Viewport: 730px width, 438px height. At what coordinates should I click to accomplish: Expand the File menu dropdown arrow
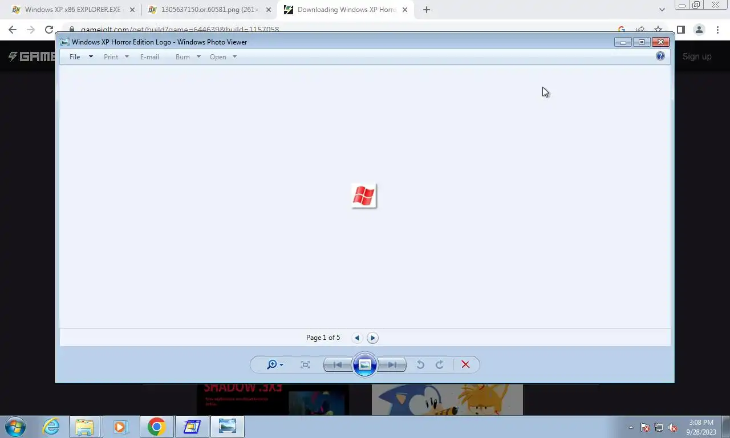91,57
